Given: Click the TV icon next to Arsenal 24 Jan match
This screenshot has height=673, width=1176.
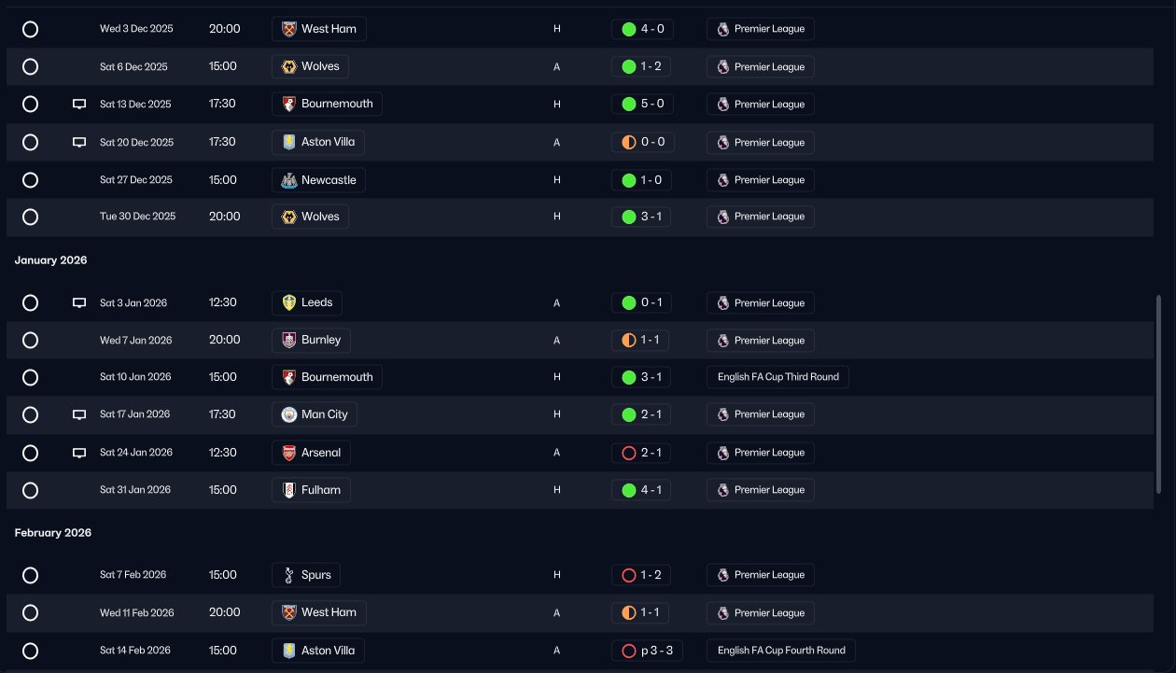Looking at the screenshot, I should point(79,453).
